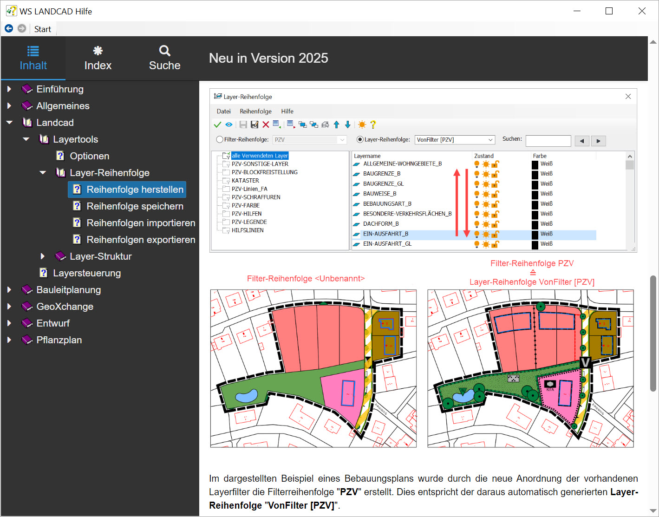Screen dimensions: 659x517
Task: Click the blue eye preview icon
Action: click(229, 124)
